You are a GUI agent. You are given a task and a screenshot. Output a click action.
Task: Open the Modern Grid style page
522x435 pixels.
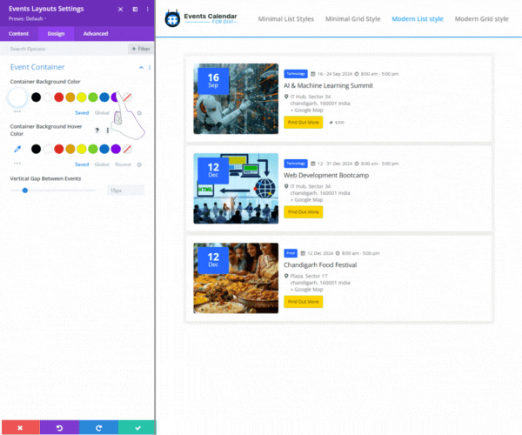[x=481, y=18]
